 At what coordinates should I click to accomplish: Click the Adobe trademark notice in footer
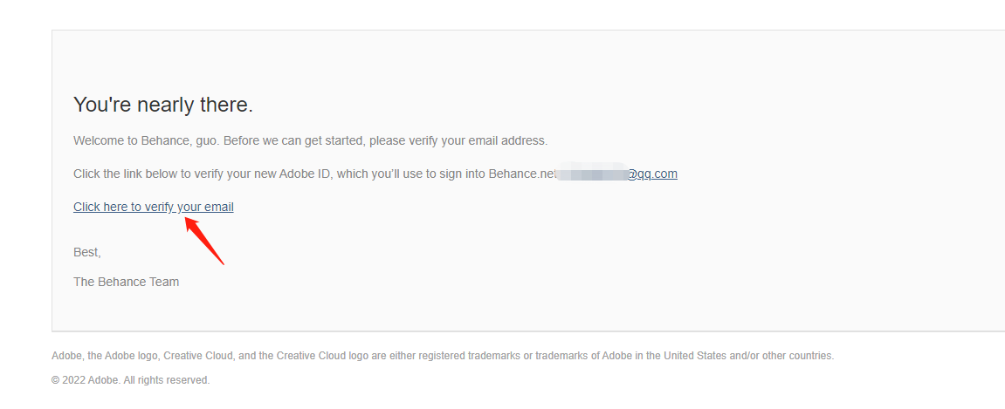coord(443,356)
